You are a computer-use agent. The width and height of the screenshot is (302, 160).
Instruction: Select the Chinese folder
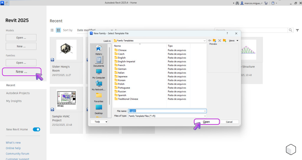pos(120,50)
